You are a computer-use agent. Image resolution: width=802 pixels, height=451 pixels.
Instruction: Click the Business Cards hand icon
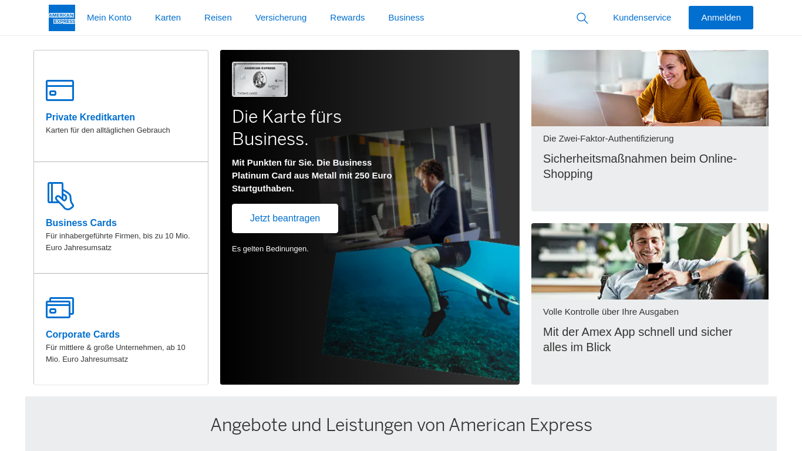[x=60, y=196]
